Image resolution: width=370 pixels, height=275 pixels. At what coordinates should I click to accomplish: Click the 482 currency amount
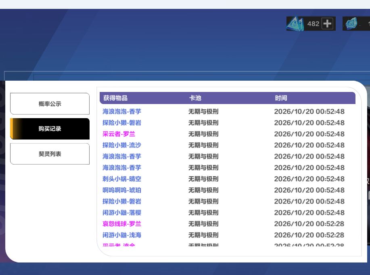pos(313,23)
